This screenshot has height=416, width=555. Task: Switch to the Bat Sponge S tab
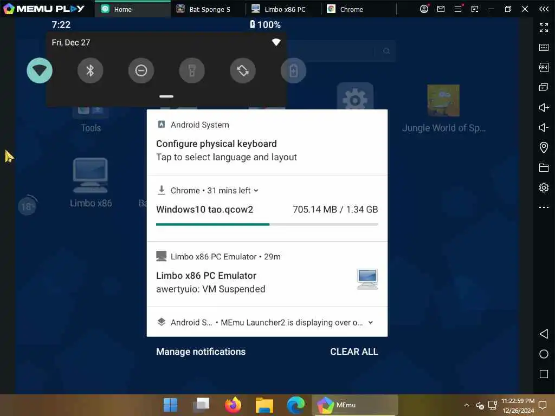[208, 9]
